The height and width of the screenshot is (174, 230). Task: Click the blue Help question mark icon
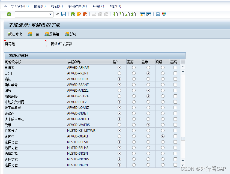point(158,14)
